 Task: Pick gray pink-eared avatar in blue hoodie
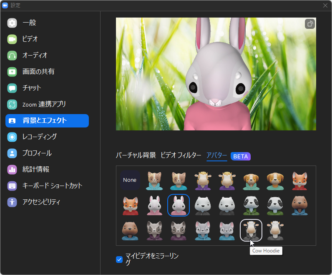pos(203,230)
